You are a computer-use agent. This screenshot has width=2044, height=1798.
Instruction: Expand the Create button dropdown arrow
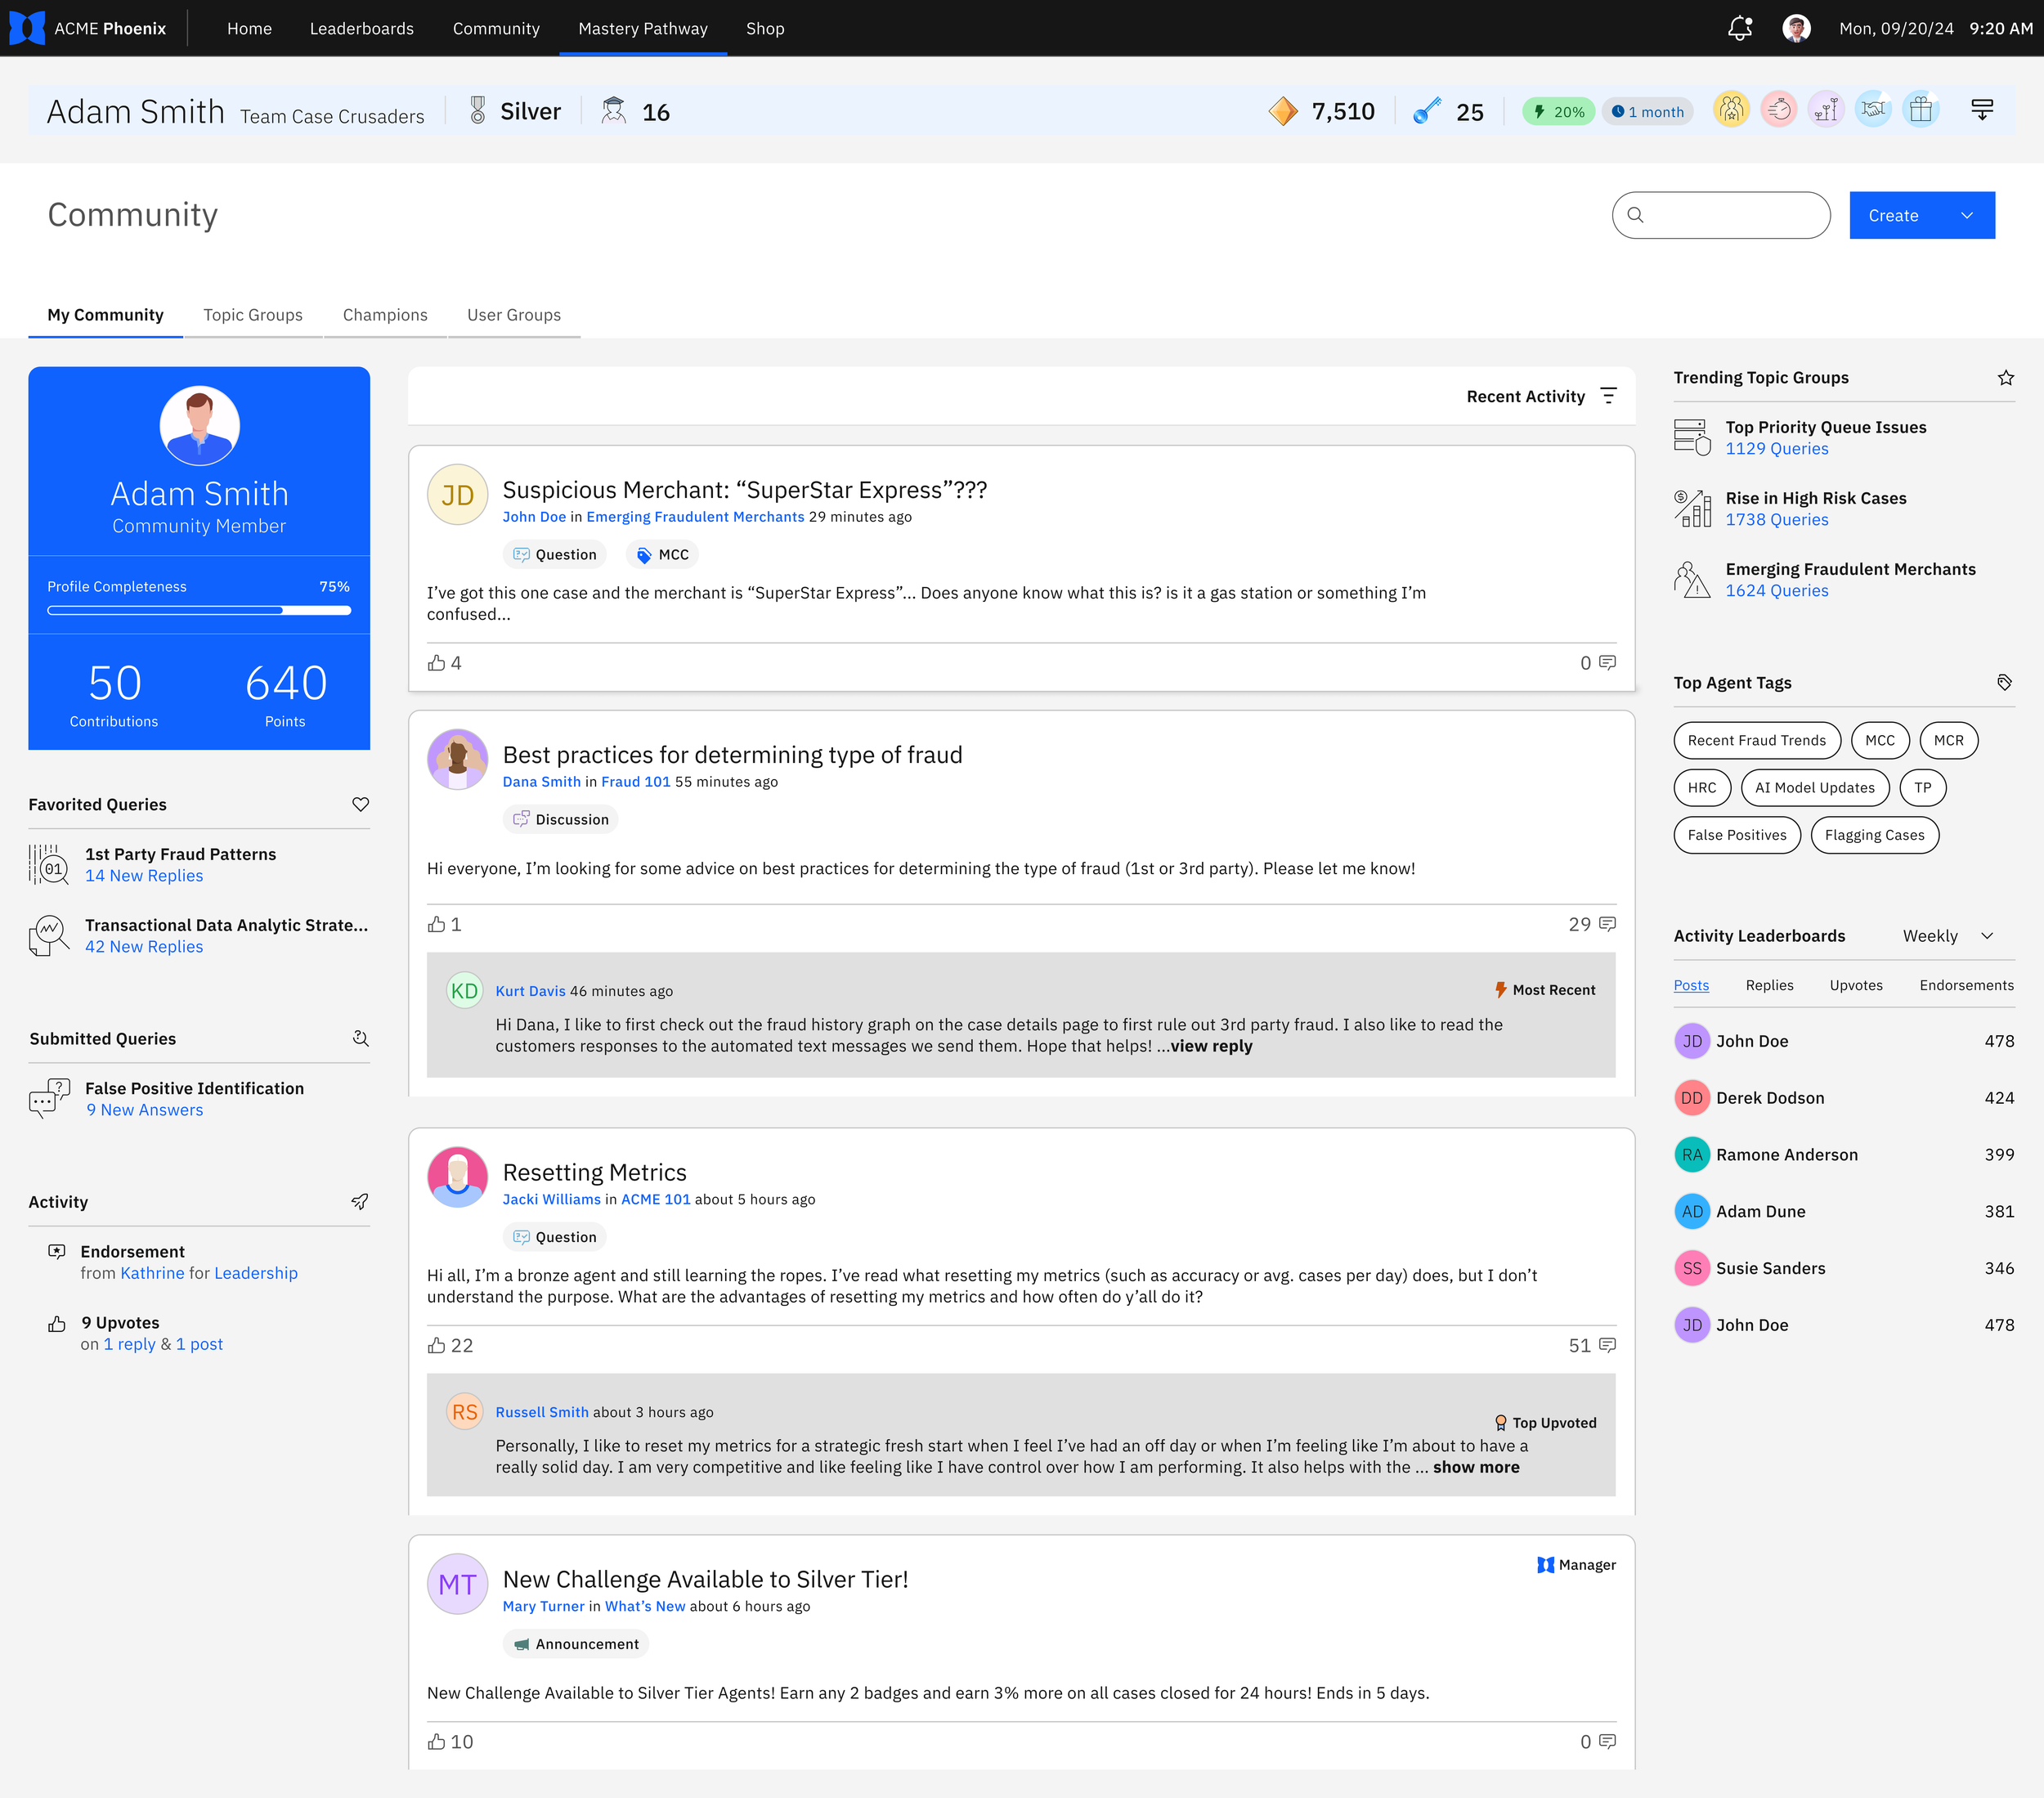point(1966,215)
